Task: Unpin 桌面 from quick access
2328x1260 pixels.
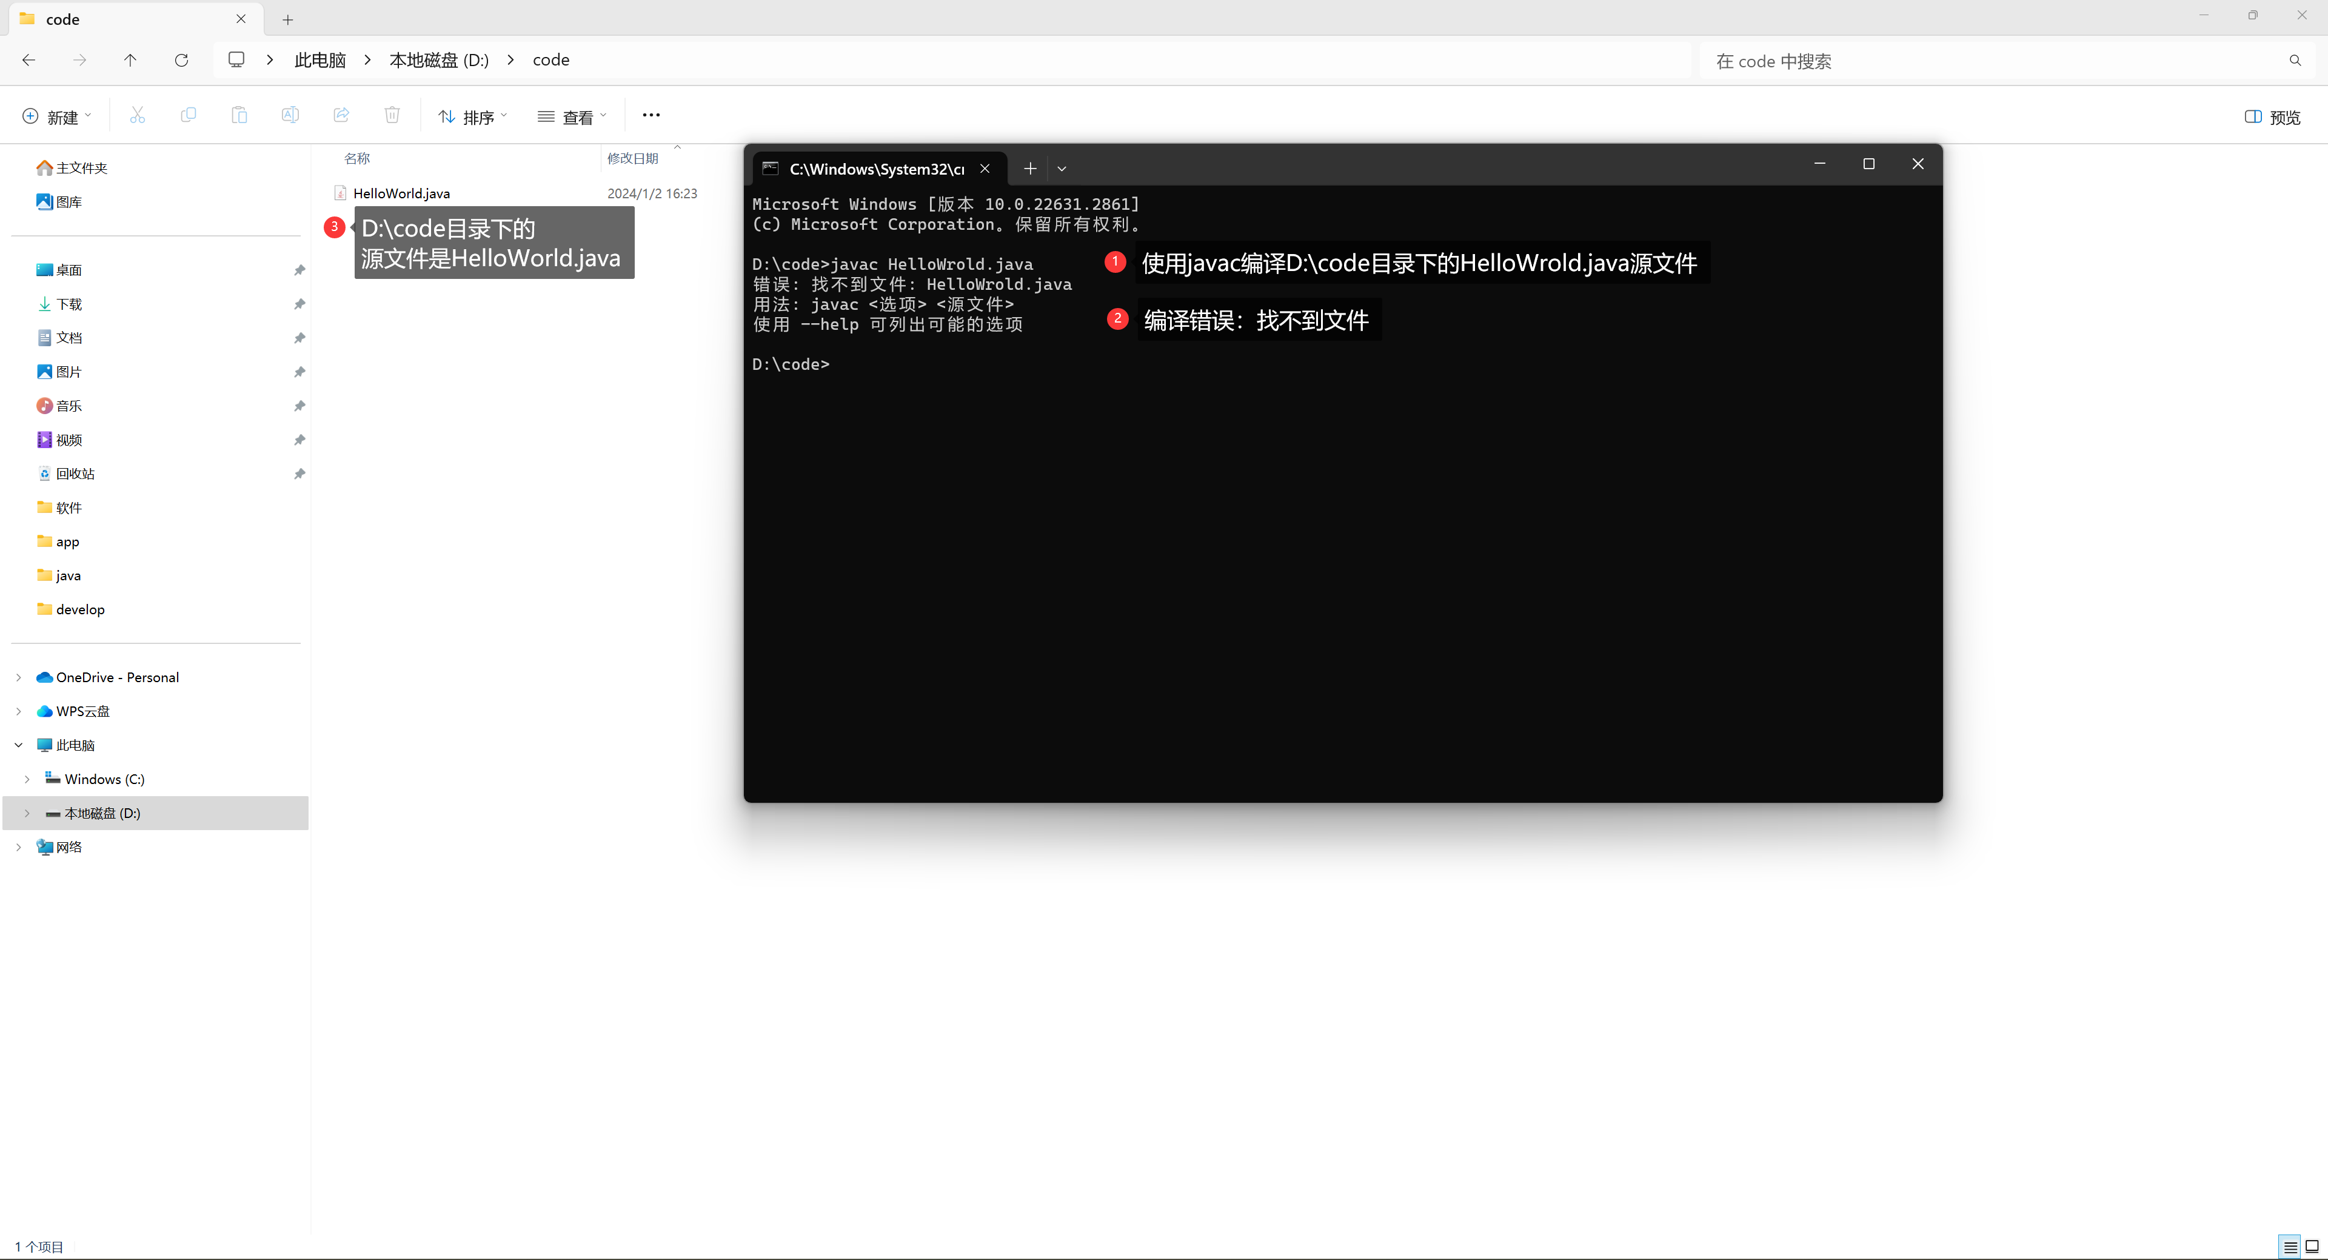Action: pyautogui.click(x=299, y=270)
